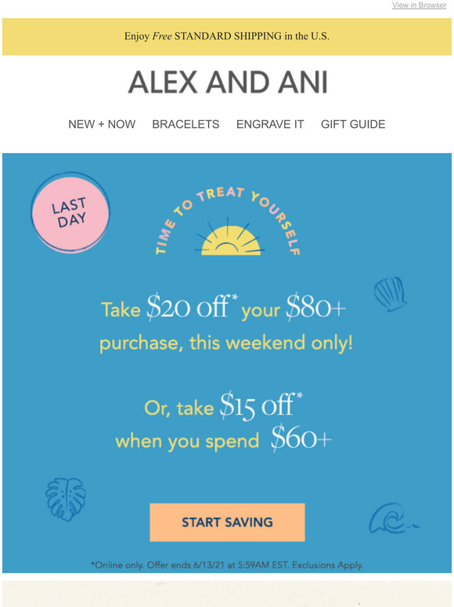
Task: Click the $20 off $80+ offer text
Action: [x=223, y=308]
